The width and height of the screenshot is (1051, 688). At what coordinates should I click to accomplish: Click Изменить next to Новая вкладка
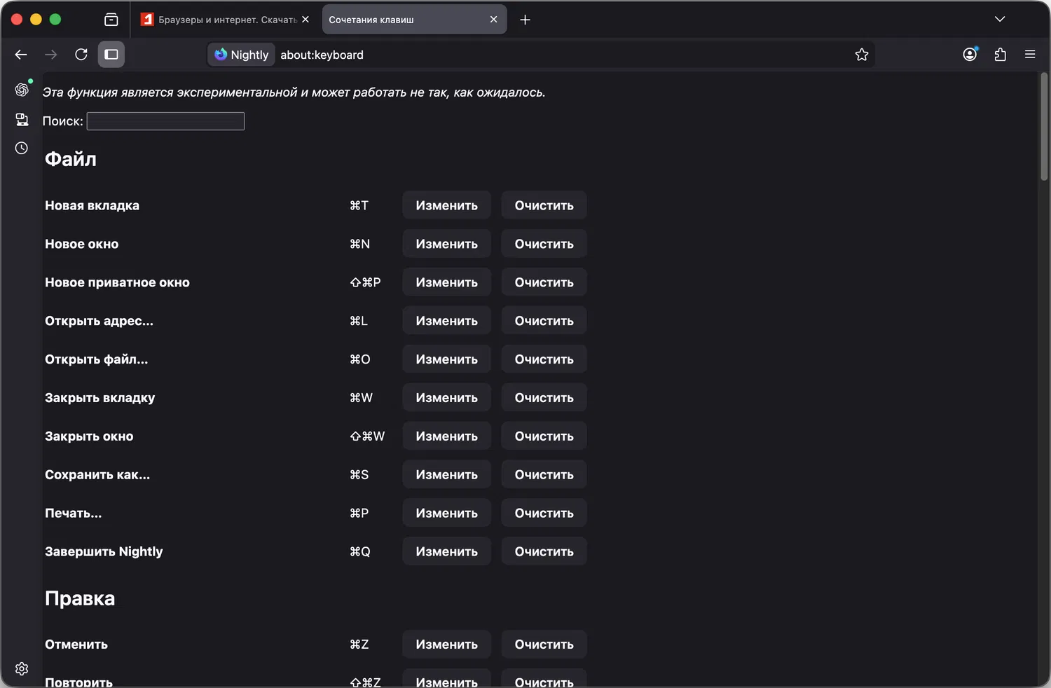click(446, 205)
